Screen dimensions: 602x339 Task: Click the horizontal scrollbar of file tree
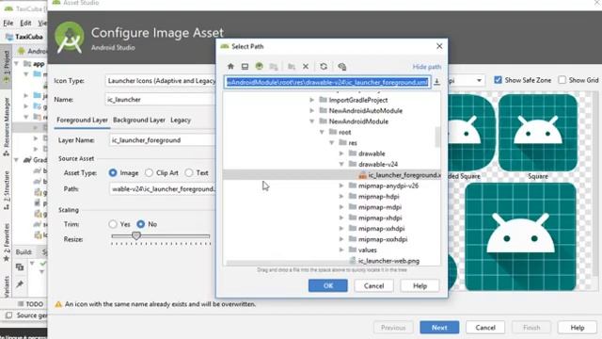pyautogui.click(x=288, y=264)
